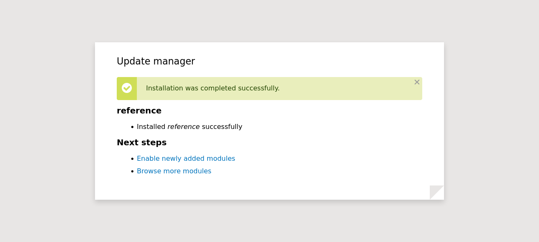Click the word successfully after italic reference

pyautogui.click(x=222, y=127)
